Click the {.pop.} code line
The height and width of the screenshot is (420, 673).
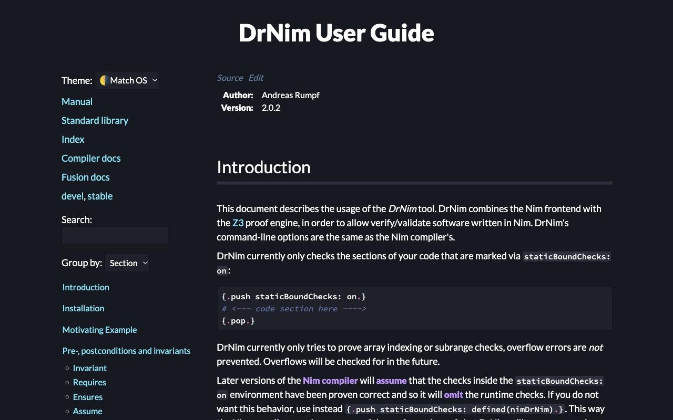[x=238, y=321]
